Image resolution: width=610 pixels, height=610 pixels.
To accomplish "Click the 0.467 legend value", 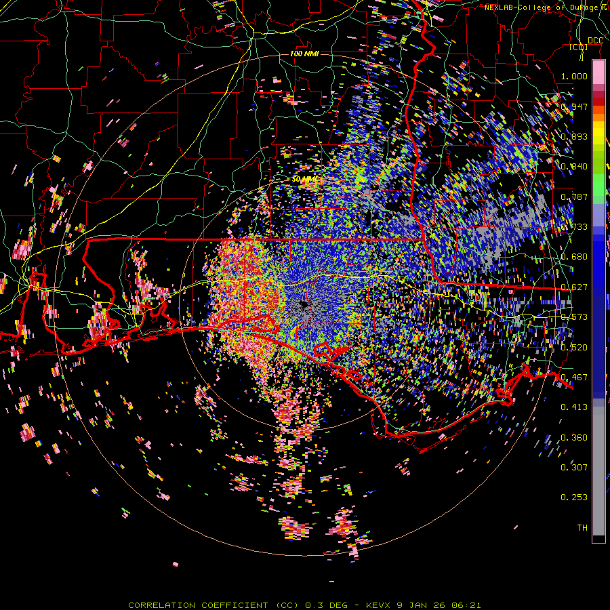I will pyautogui.click(x=574, y=377).
